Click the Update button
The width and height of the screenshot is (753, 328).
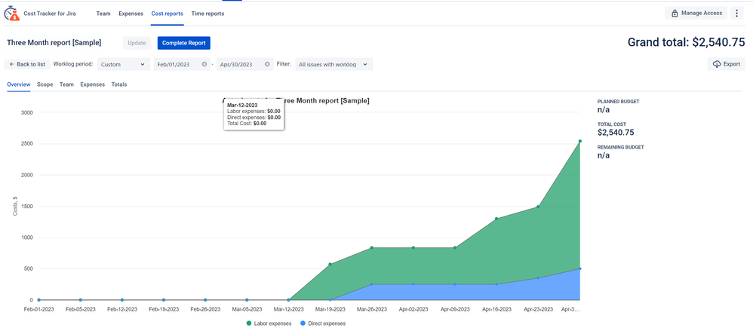(x=137, y=43)
